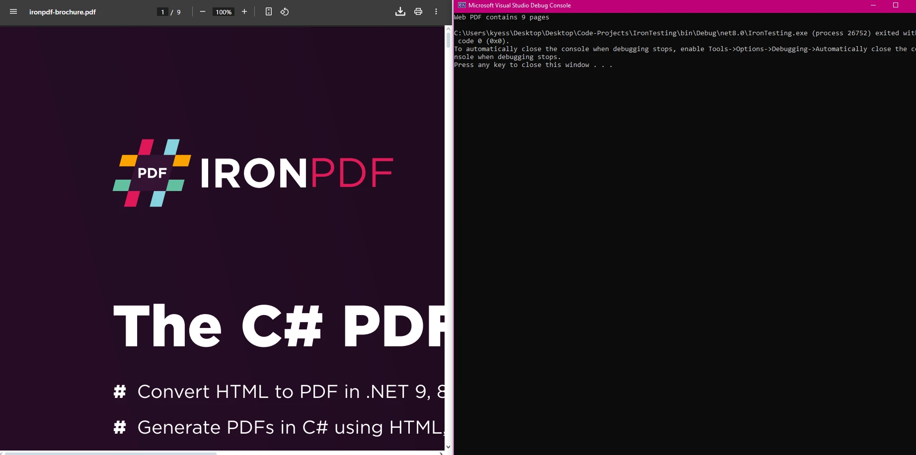
Task: Open the more options menu
Action: (x=436, y=11)
